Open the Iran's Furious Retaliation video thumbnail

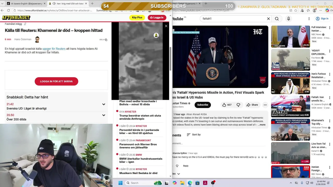(x=291, y=83)
